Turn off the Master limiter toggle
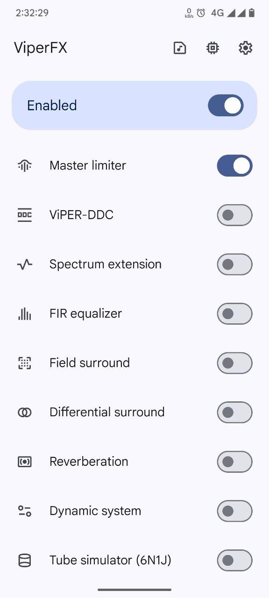Screen dimensions: 269x598 (234, 165)
